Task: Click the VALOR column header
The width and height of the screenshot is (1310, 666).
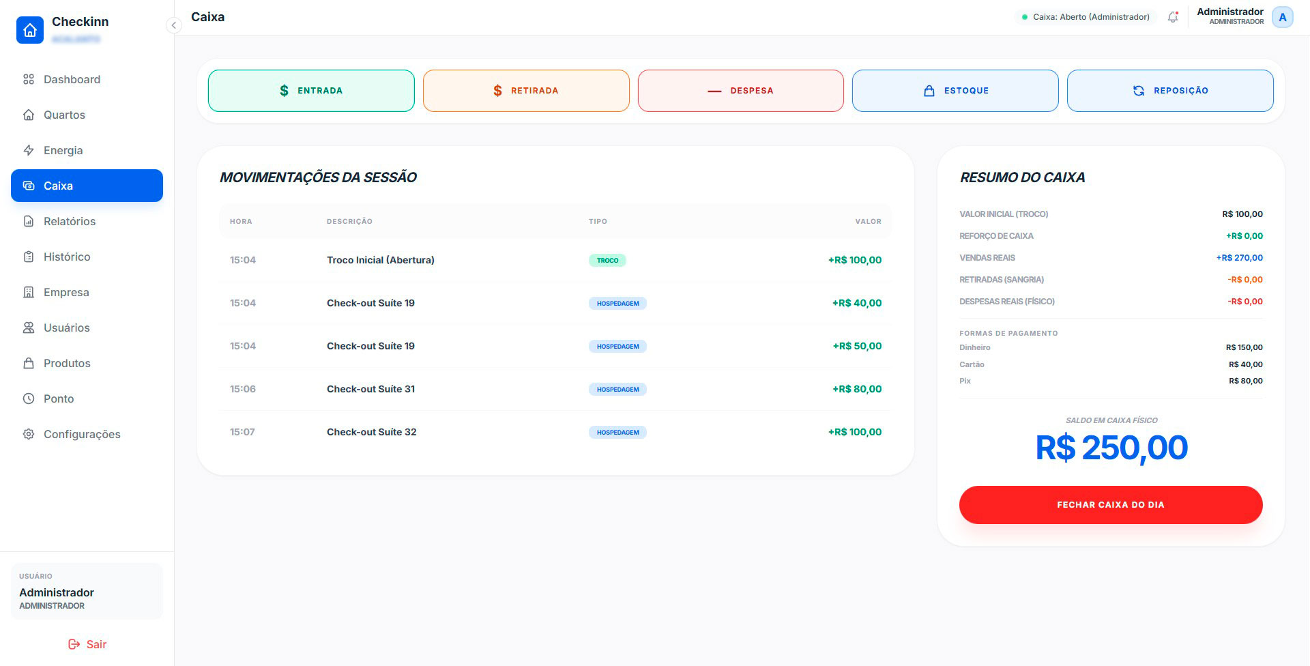Action: click(868, 221)
